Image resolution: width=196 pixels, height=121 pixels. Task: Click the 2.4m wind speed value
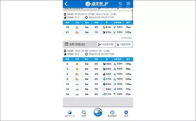108,69
